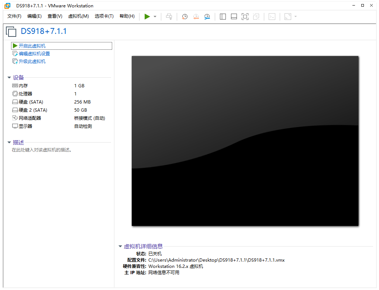
Task: Click the black VM screen preview
Action: coord(245,141)
